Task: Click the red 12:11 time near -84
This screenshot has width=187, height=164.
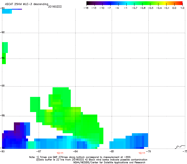Action: tap(60, 153)
